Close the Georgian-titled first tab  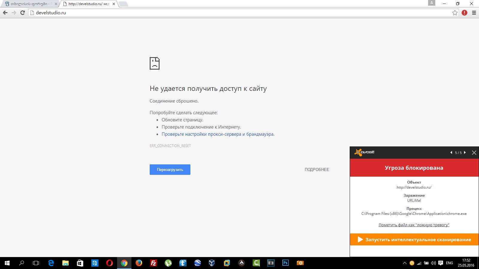[x=56, y=4]
